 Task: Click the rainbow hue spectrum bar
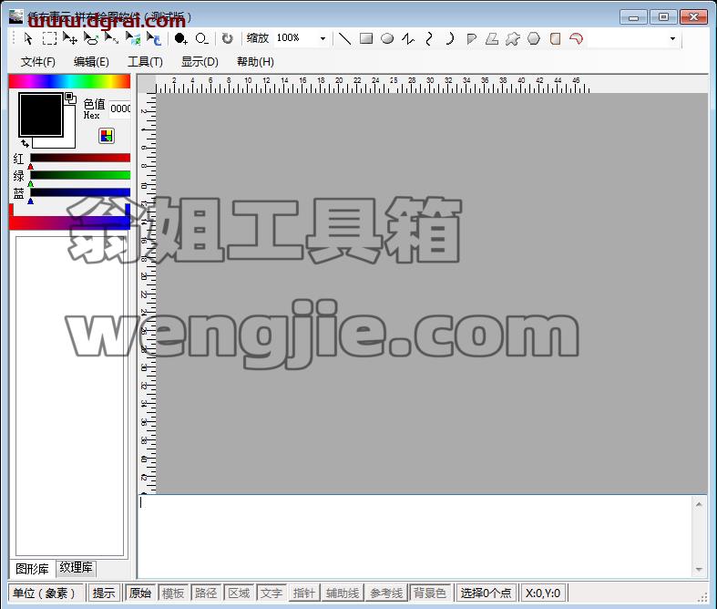[69, 81]
